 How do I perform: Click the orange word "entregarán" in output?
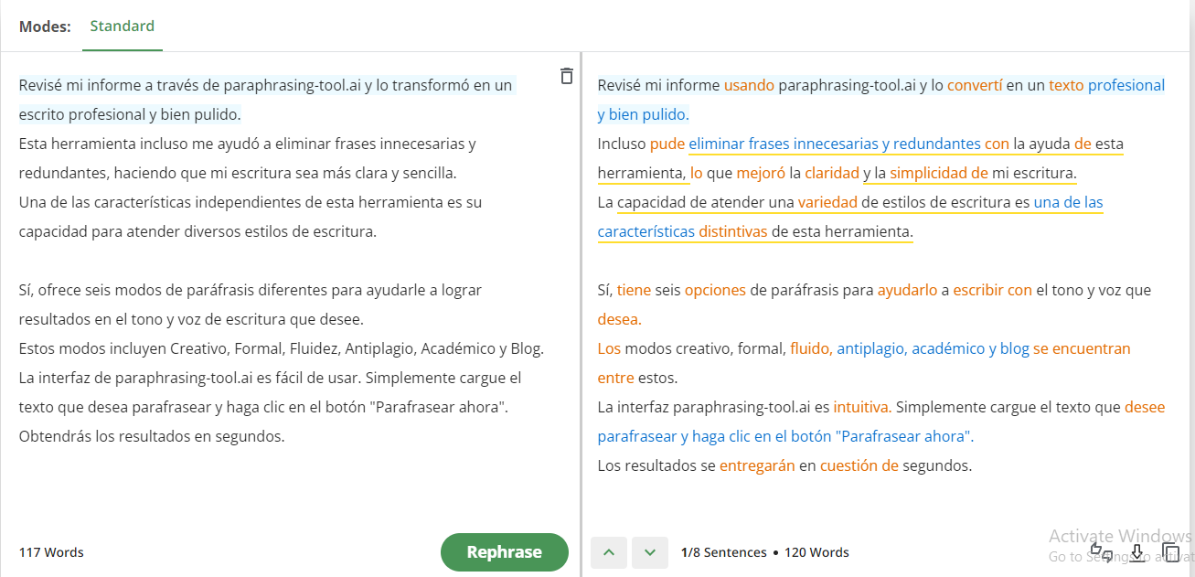pos(757,465)
